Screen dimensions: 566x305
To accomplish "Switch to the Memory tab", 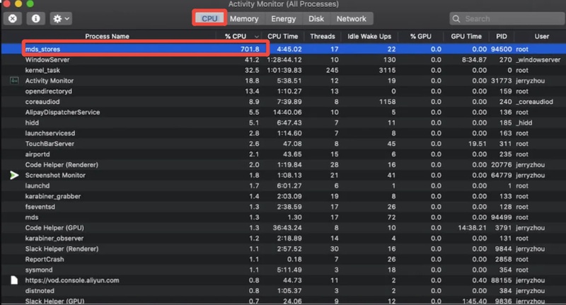I will pyautogui.click(x=243, y=19).
